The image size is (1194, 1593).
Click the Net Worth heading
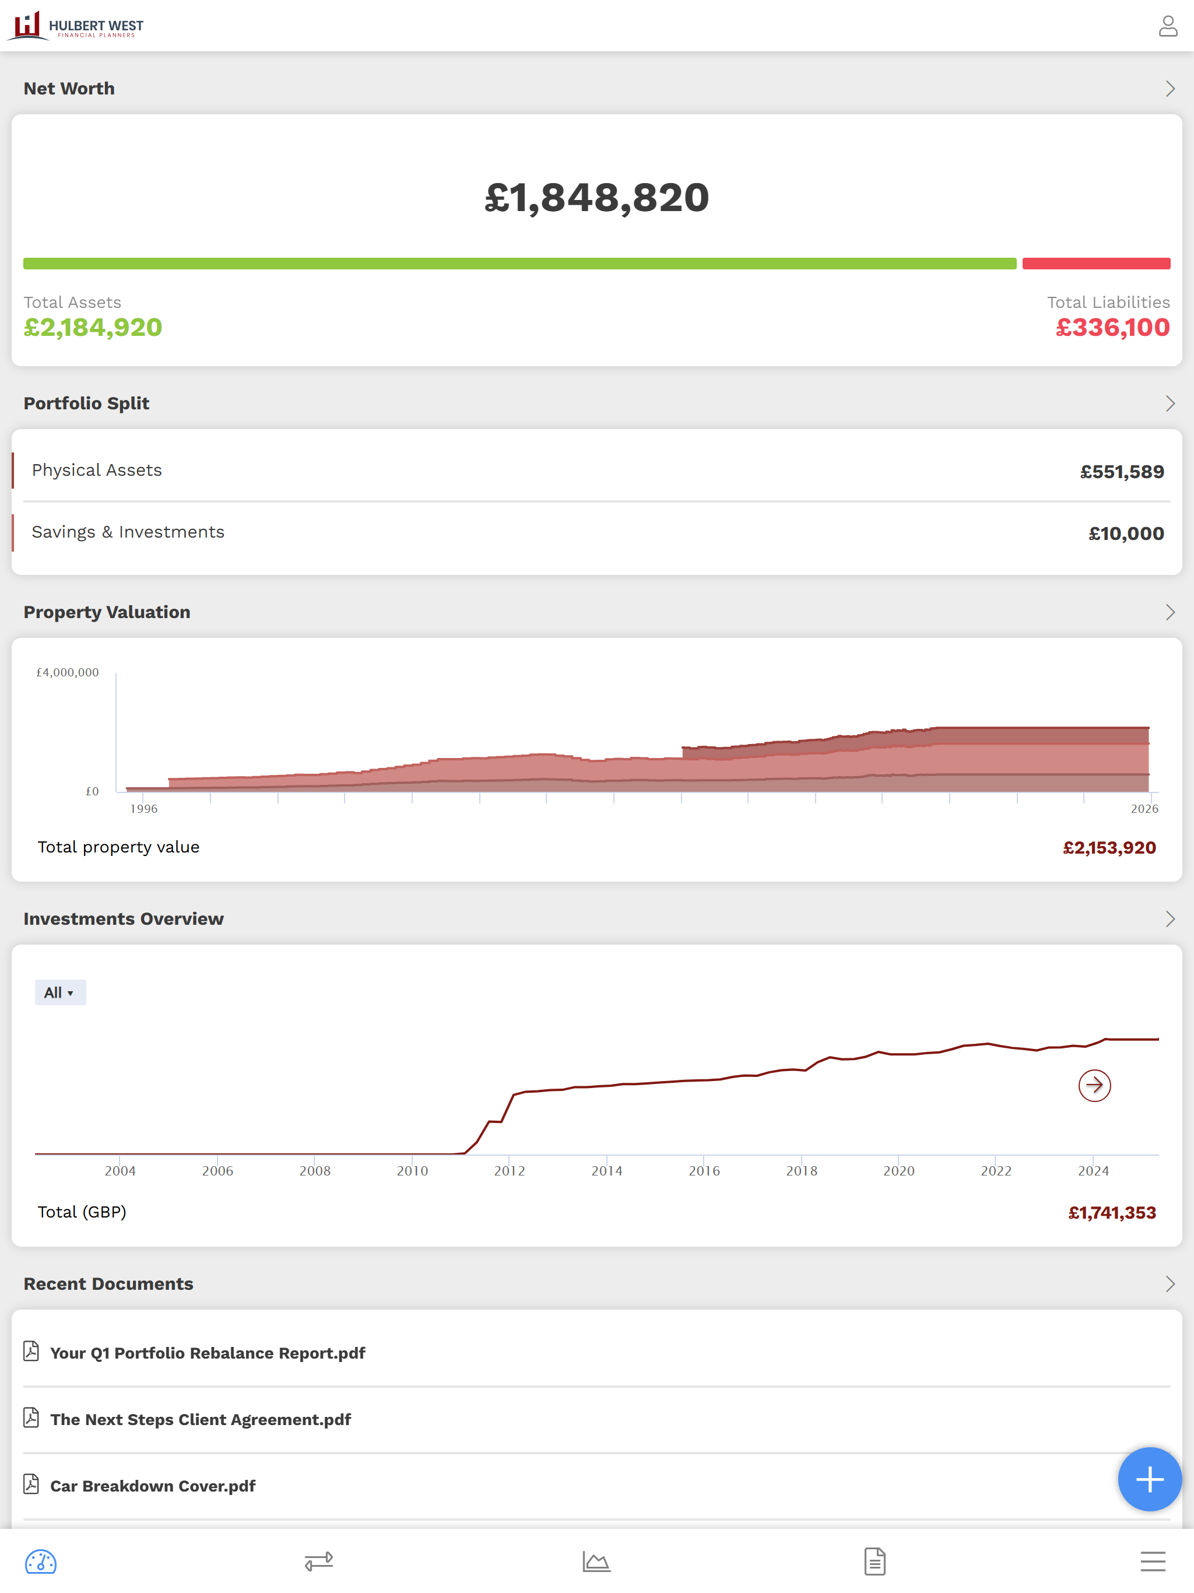coord(69,89)
